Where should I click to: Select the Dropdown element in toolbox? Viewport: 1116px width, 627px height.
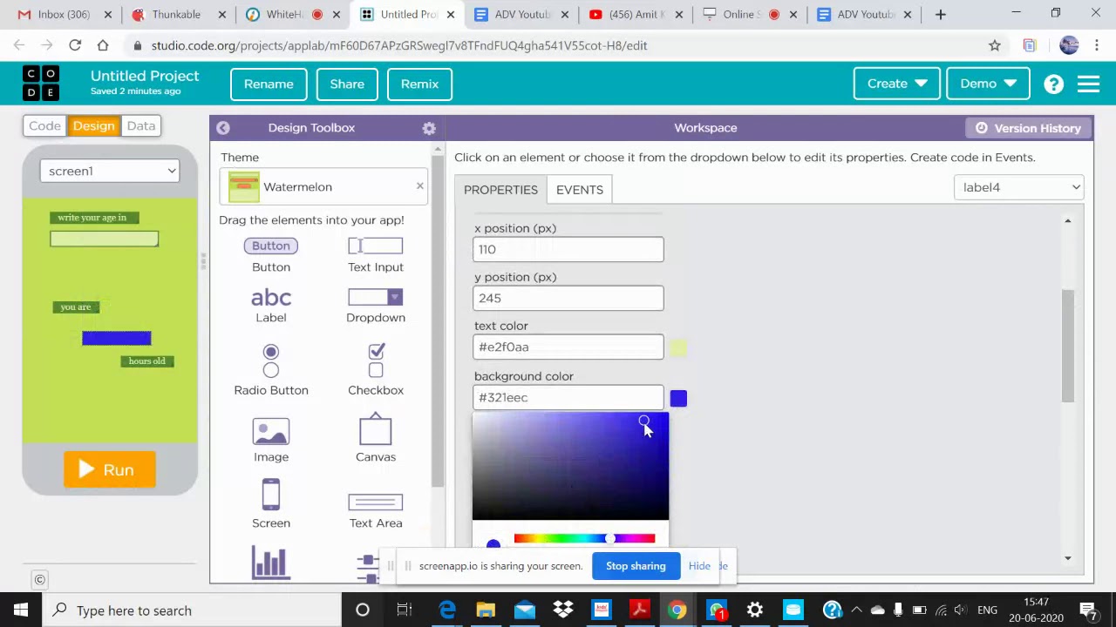[376, 306]
